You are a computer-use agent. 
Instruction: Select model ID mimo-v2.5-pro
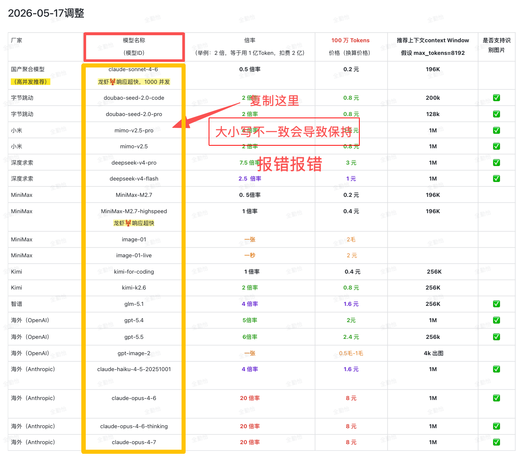click(x=134, y=130)
